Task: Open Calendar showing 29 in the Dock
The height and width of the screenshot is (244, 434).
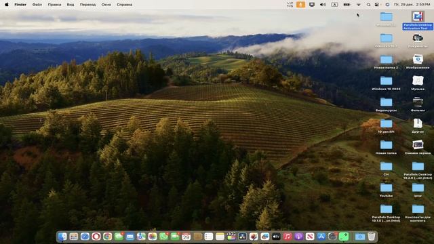Action: 186,237
